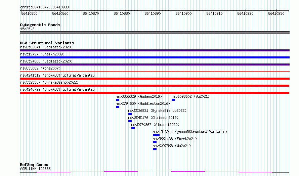299x176 pixels.
Task: Click ruler position 86410850
Action: point(29,13)
